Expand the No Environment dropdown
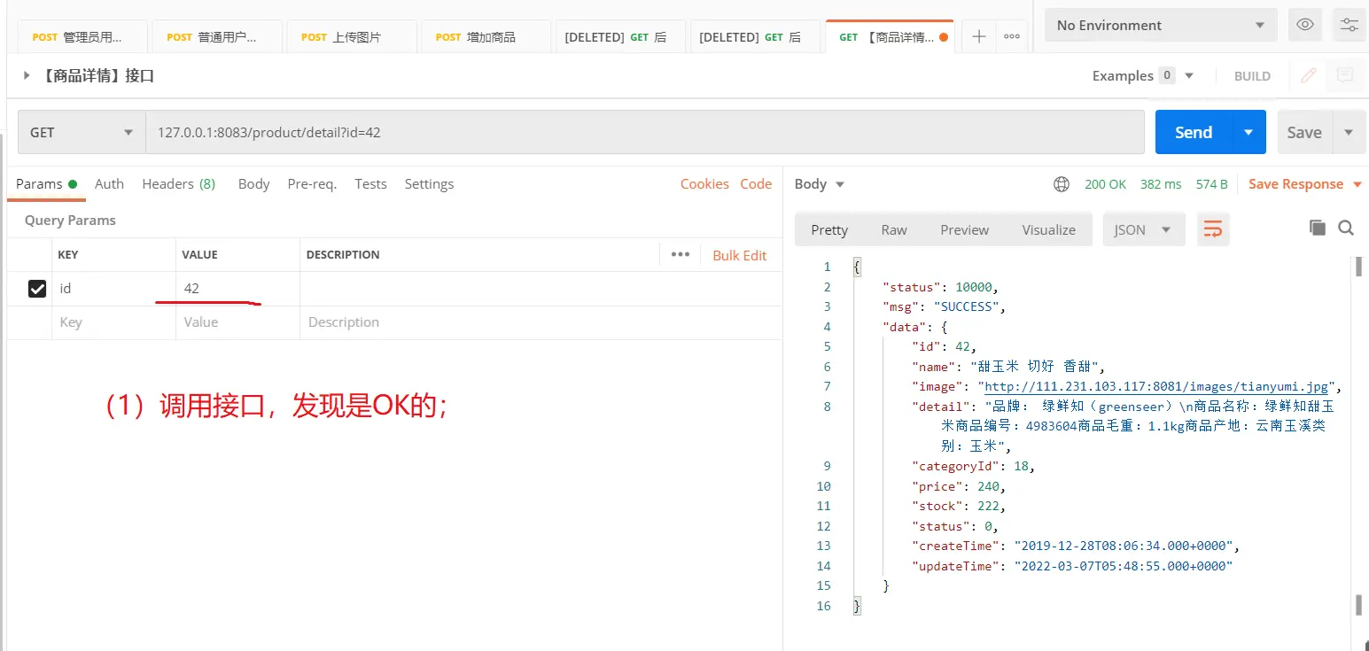 point(1161,25)
